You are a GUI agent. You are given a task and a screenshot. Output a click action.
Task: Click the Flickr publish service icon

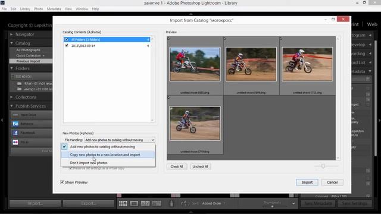(x=15, y=142)
